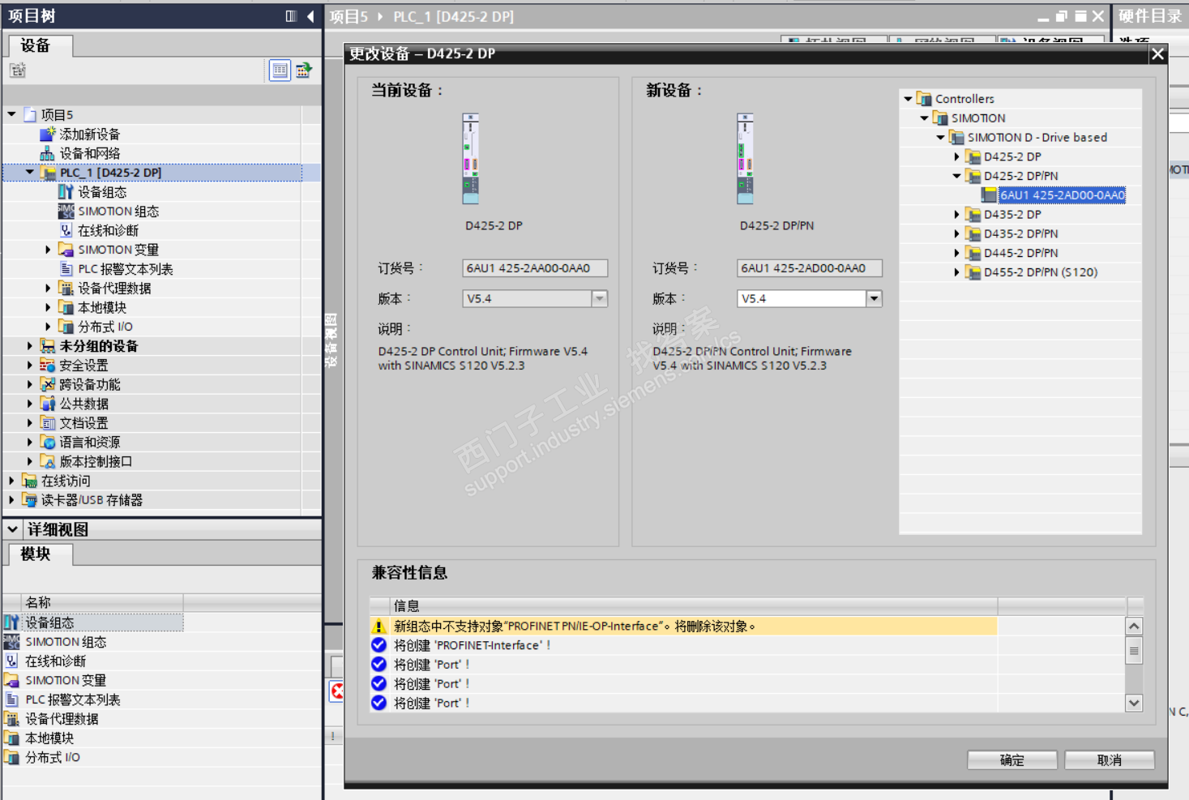Screen dimensions: 1189x800
Task: Click the current device 订货号 field
Action: 535,268
